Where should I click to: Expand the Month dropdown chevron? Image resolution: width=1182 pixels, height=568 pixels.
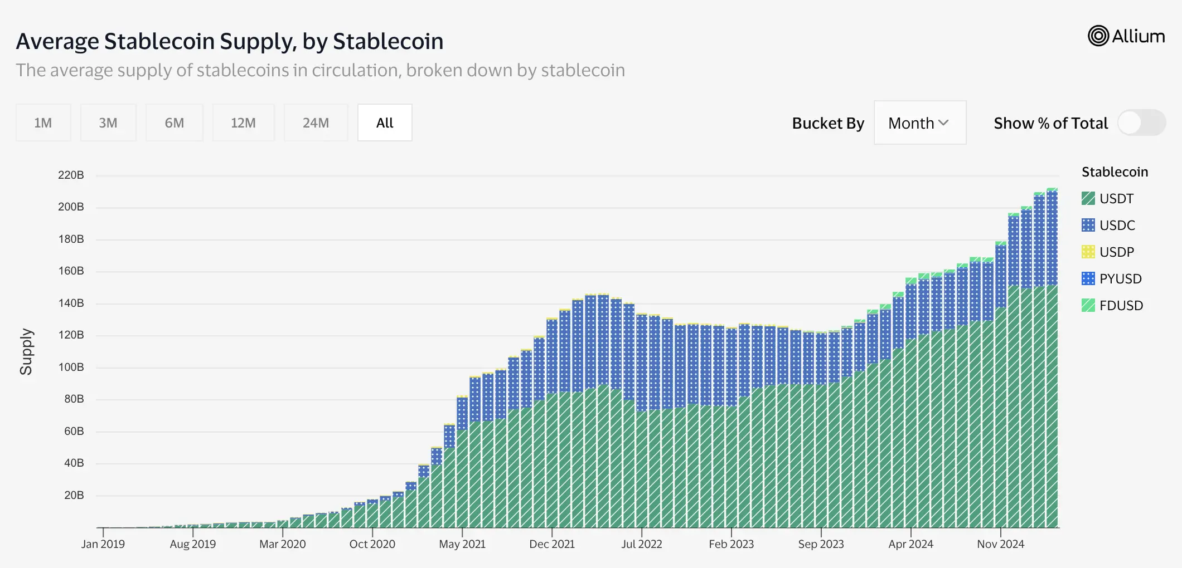pos(944,123)
